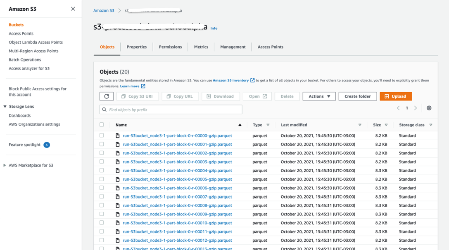Select checkbox for part 00007 parquet
Image resolution: width=449 pixels, height=250 pixels.
point(102,196)
